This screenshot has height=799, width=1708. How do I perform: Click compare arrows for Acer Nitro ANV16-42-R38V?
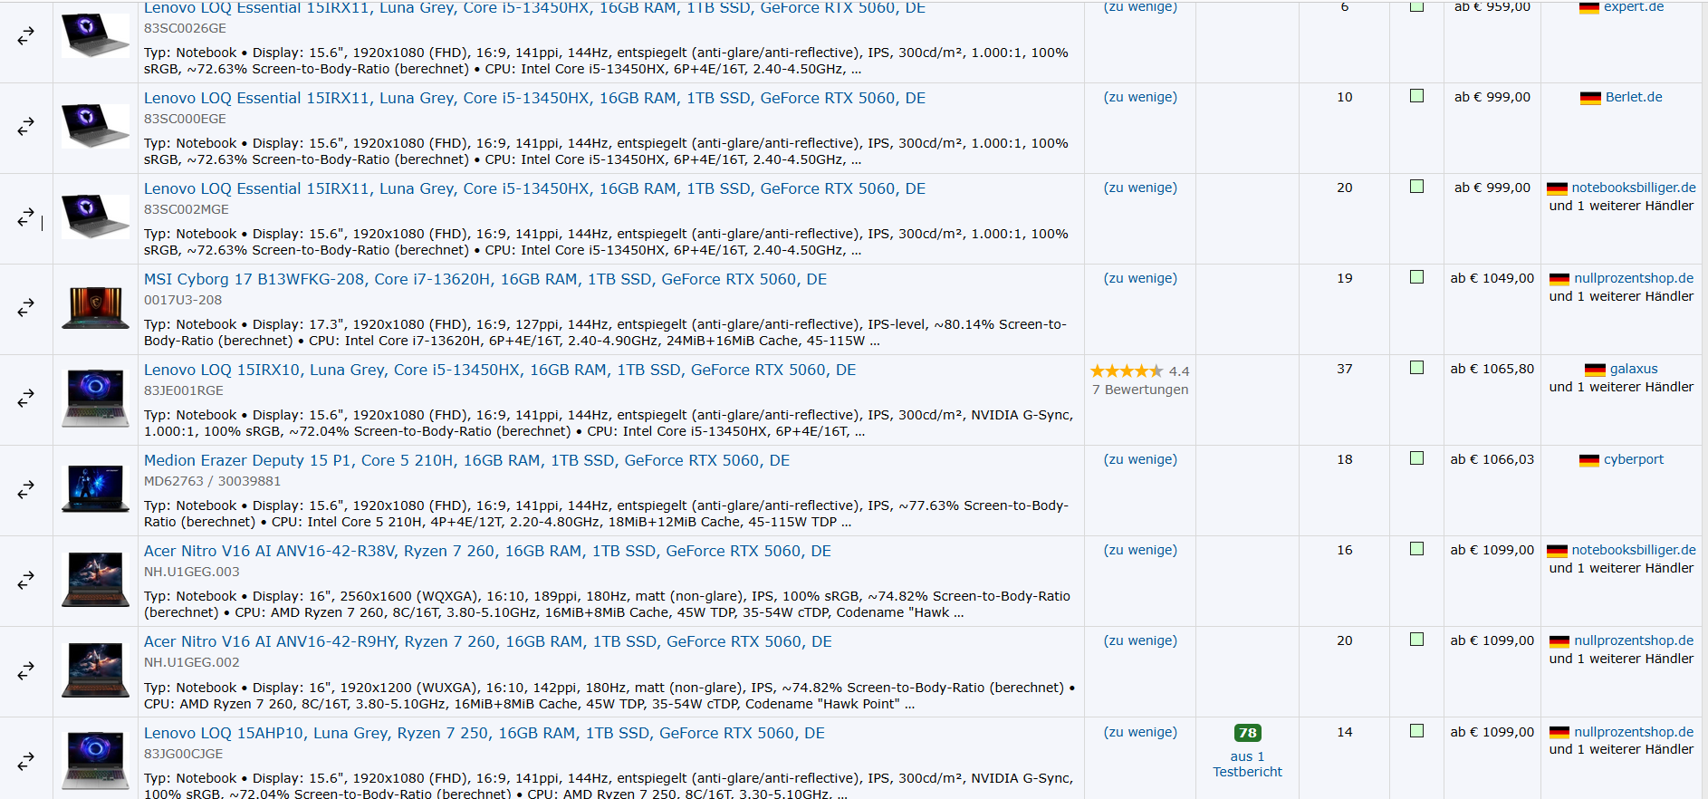pos(26,580)
